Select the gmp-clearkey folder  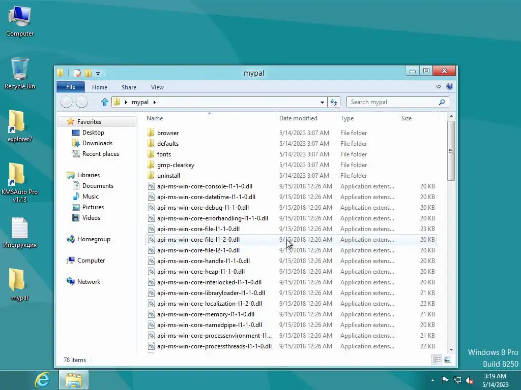[x=291, y=165]
